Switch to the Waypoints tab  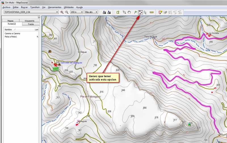click(30, 21)
